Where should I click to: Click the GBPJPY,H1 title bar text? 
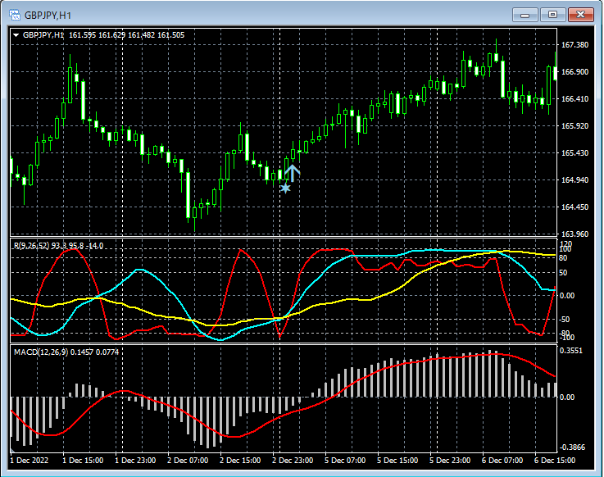[48, 15]
